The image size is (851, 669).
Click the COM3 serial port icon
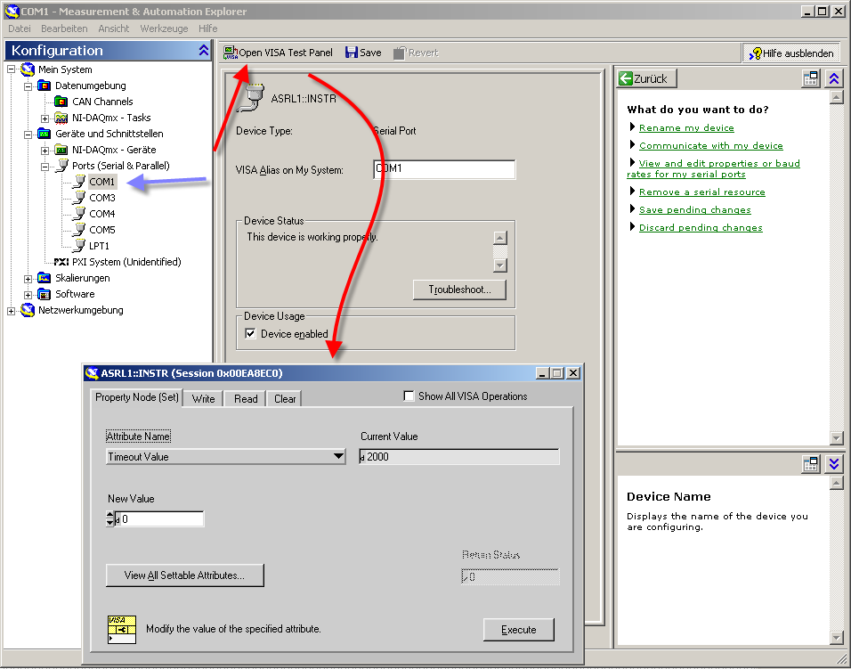pos(79,198)
